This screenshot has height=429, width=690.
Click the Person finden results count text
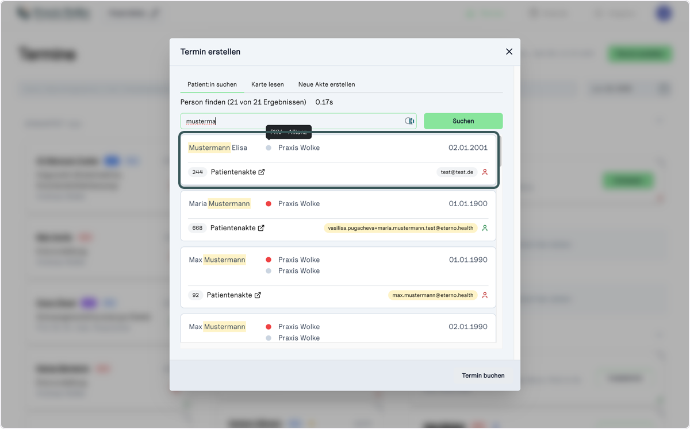coord(243,102)
